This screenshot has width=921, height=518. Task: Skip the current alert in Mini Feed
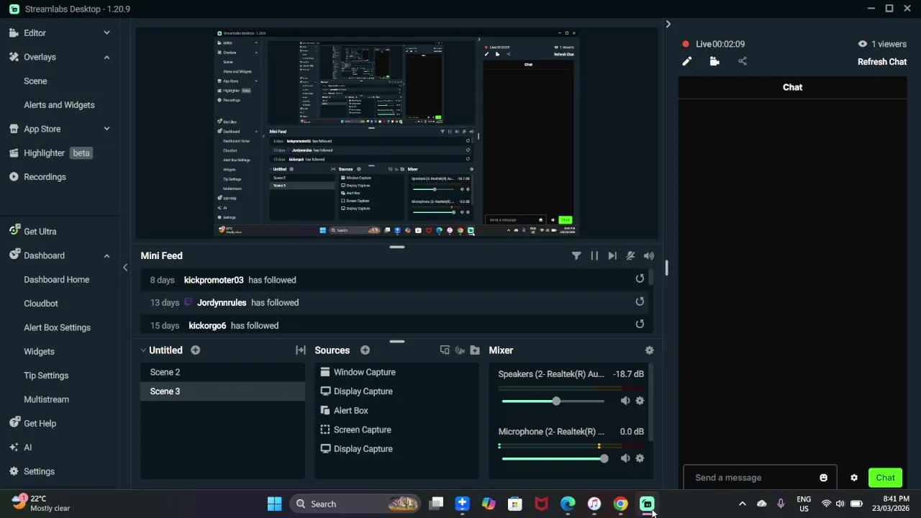(x=612, y=256)
